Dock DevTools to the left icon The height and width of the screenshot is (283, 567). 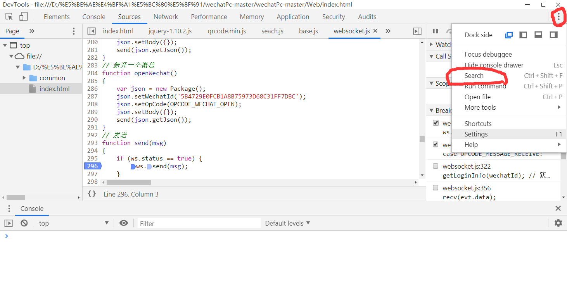pos(524,35)
